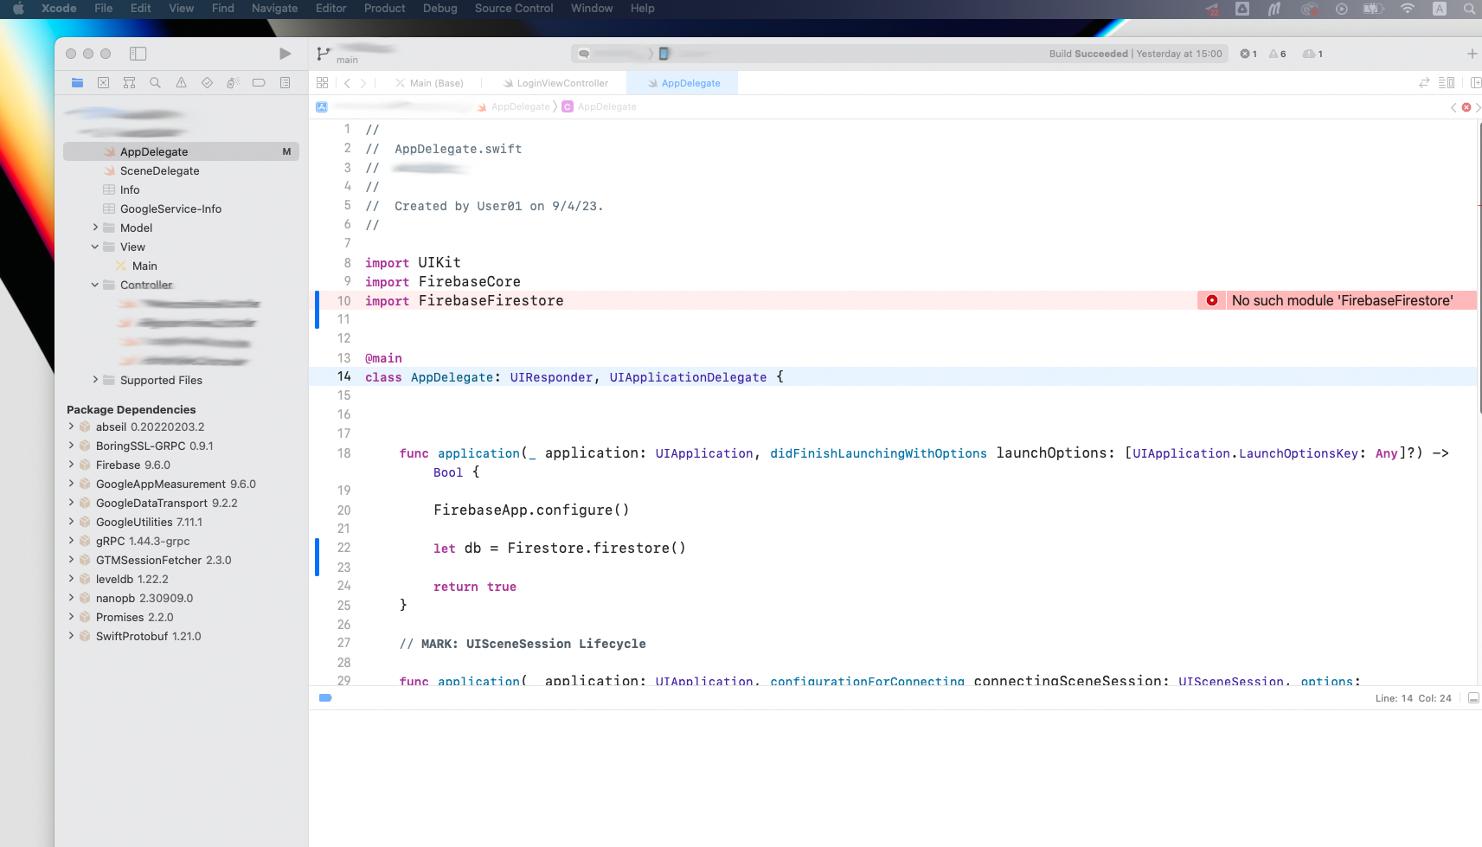
Task: Toggle the debug area panel button
Action: pyautogui.click(x=1473, y=698)
